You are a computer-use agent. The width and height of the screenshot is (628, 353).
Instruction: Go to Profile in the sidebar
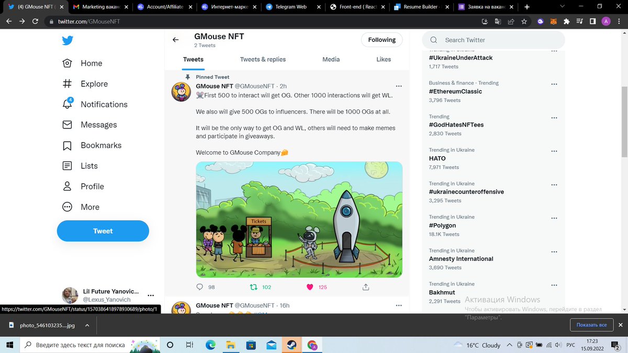[x=83, y=186]
